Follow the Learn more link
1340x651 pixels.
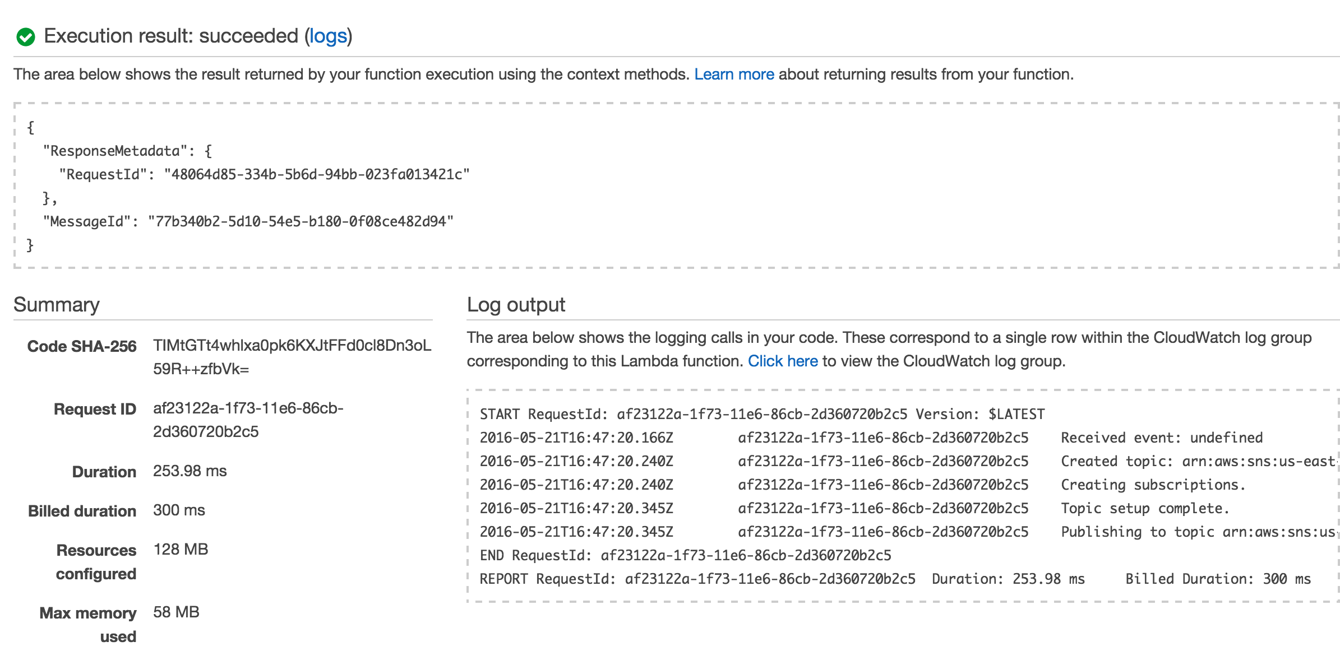pos(734,74)
